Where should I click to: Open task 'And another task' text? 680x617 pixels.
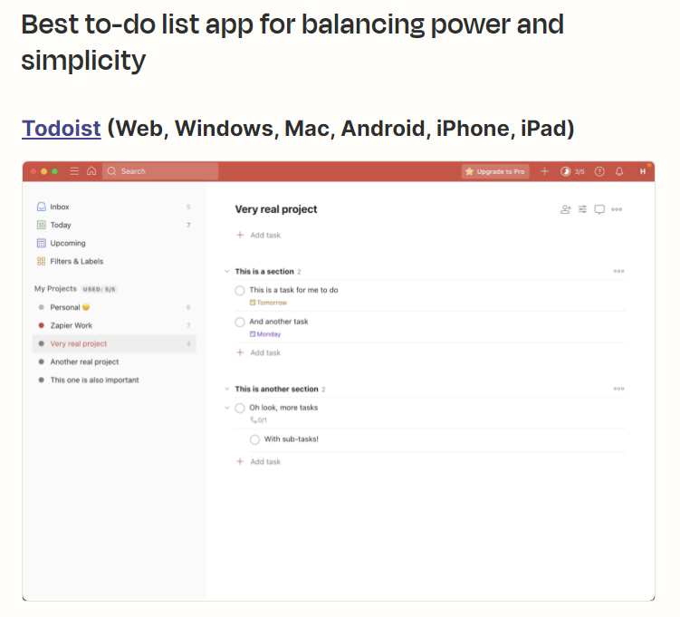(x=278, y=322)
